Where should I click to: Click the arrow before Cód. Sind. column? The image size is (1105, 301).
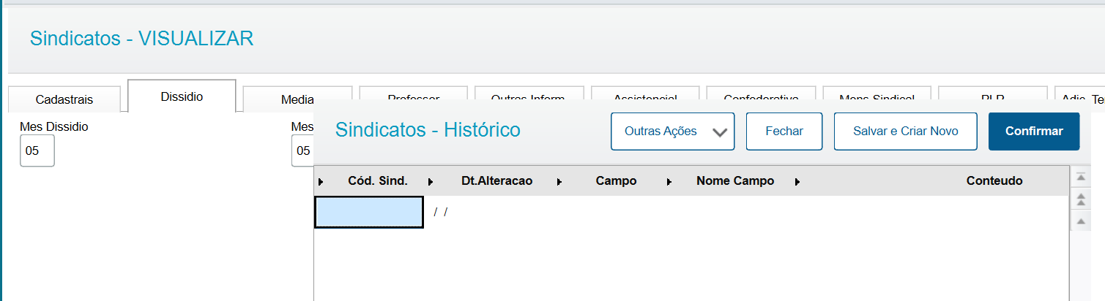click(321, 182)
